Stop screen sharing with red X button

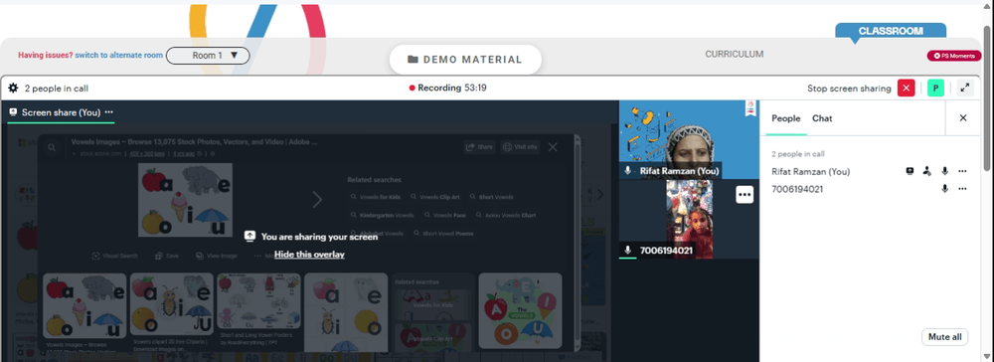(906, 89)
